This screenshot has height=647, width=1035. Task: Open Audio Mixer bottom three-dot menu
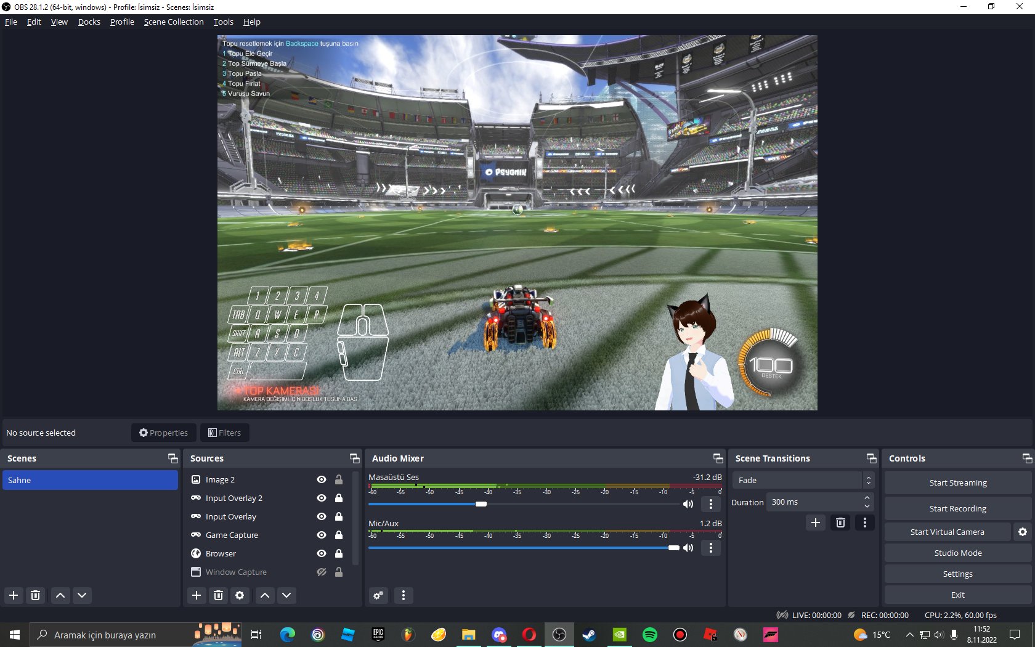[404, 595]
